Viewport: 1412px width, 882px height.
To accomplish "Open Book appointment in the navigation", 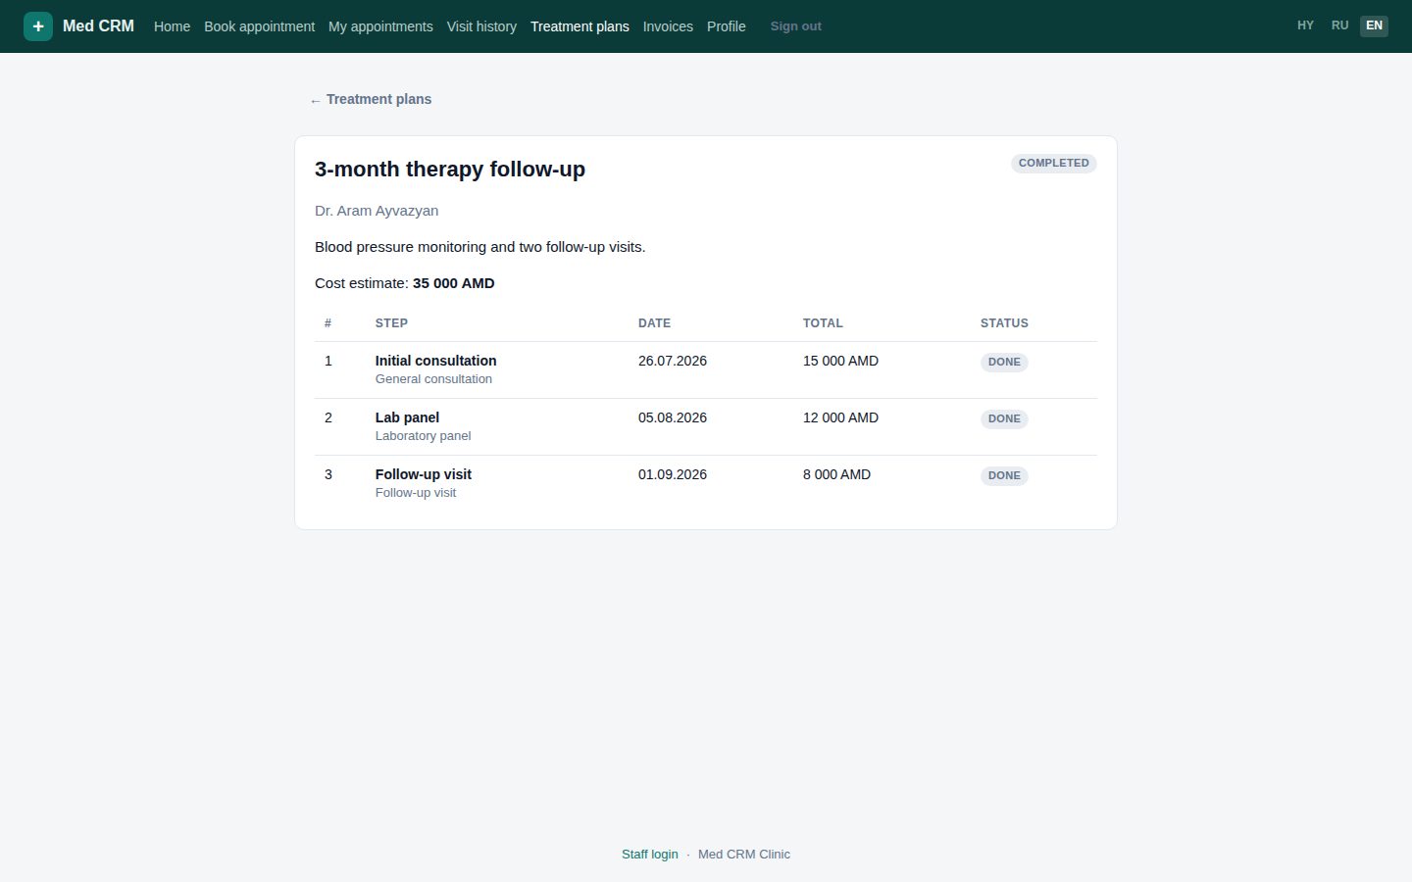I will (259, 26).
